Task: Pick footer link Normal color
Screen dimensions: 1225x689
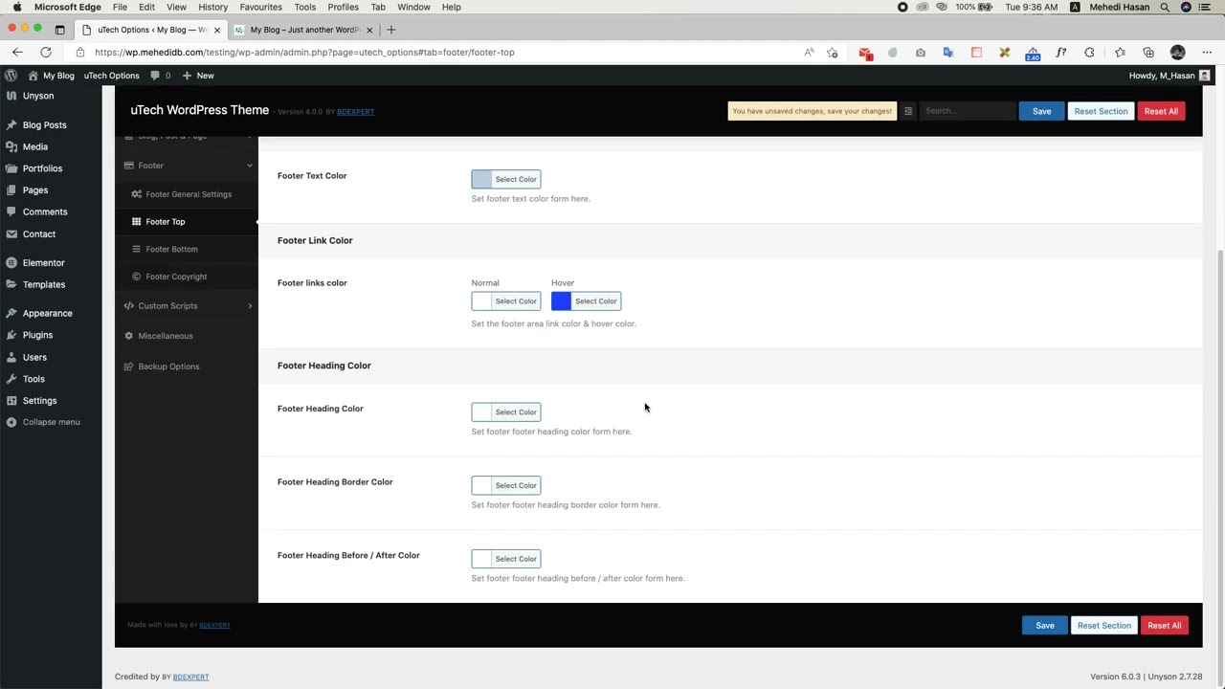Action: click(506, 301)
